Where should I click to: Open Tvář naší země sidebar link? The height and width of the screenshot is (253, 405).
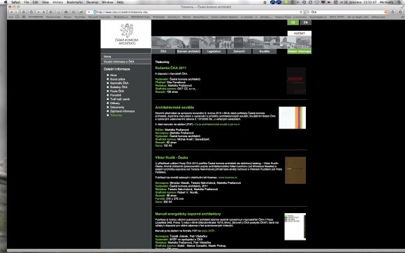point(120,99)
